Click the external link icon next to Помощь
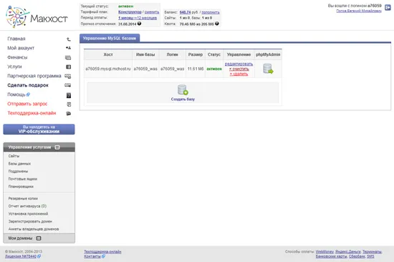Screen dimensions: 394x262 pyautogui.click(x=28, y=94)
